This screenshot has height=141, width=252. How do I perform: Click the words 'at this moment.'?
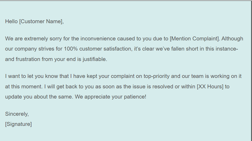tap(24, 87)
